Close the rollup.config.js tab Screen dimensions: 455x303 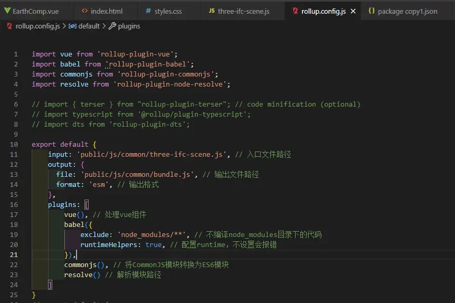coord(353,11)
